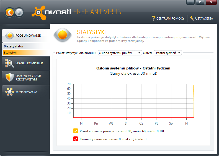Click the 'Pt' day label on chart axis
Viewport: 219px width, 156px height.
tap(156, 123)
